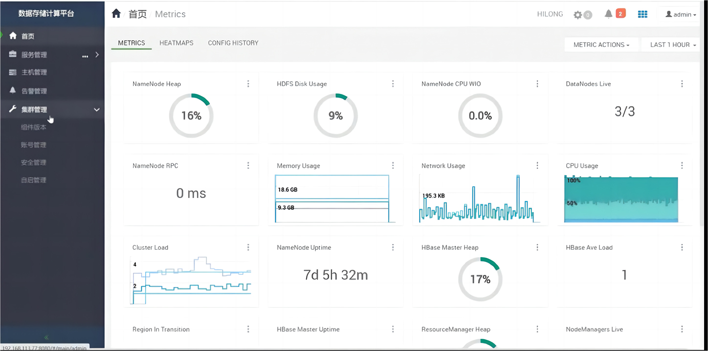Viewport: 708px width, 351px height.
Task: Collapse the sidebar with double-chevron icon
Action: 47,337
